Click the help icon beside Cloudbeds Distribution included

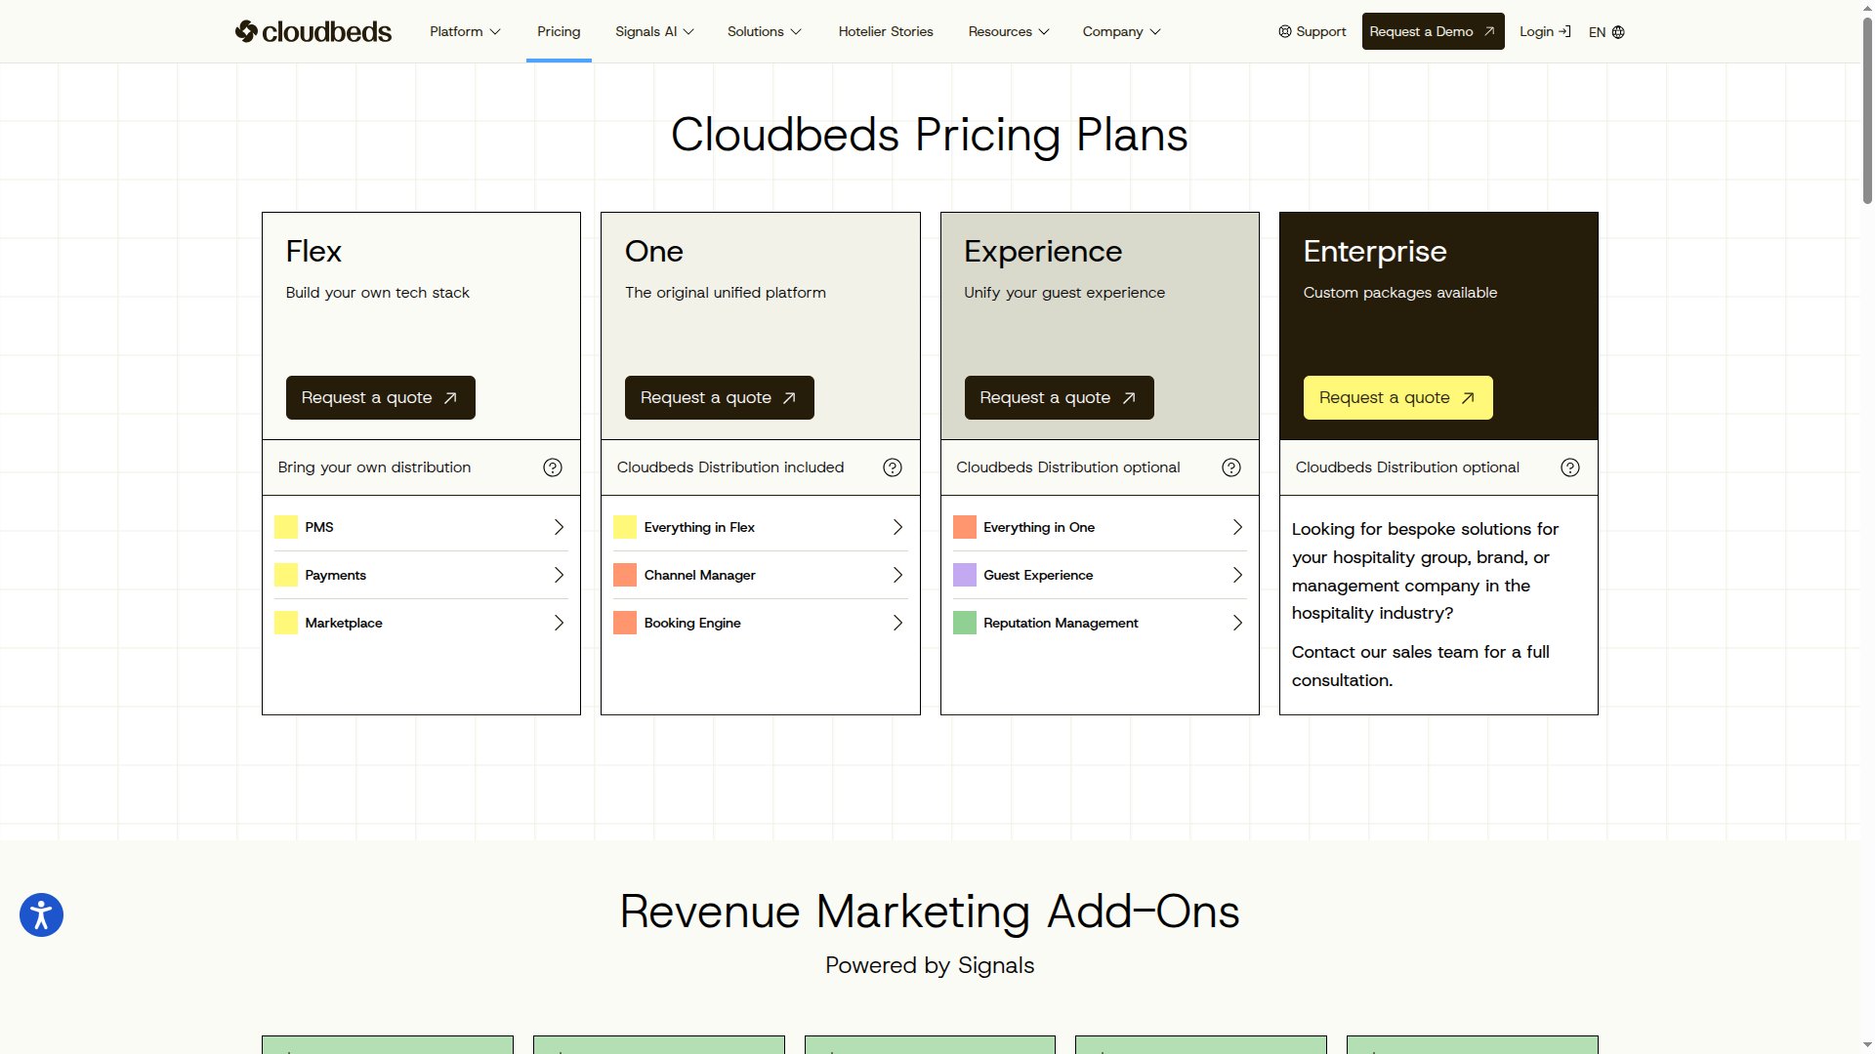[x=892, y=467]
